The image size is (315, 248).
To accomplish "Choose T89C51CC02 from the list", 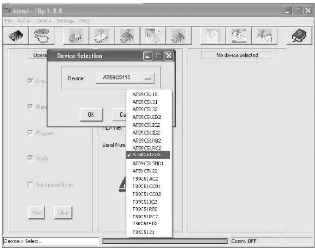I will (149, 194).
